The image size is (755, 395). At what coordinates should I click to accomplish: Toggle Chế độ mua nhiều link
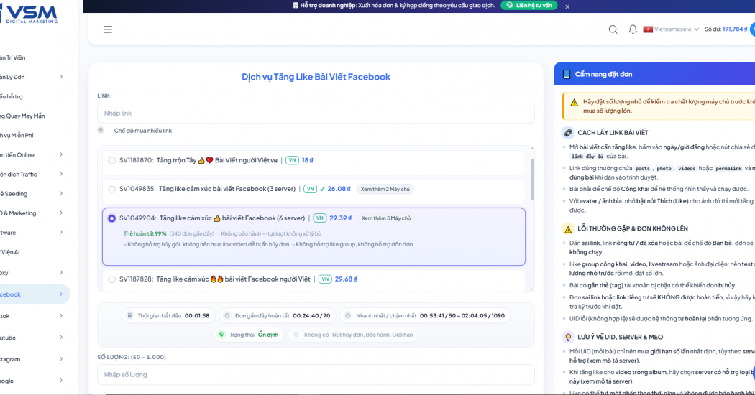click(101, 130)
